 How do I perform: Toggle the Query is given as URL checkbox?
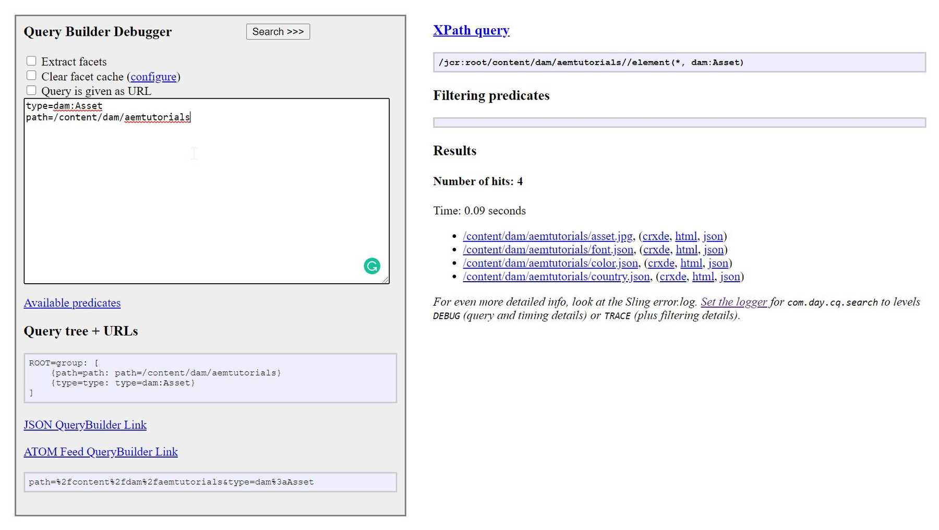pyautogui.click(x=32, y=90)
